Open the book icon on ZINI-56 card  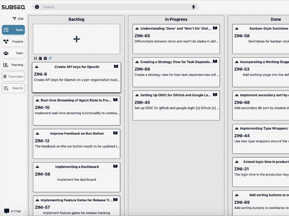(115, 166)
